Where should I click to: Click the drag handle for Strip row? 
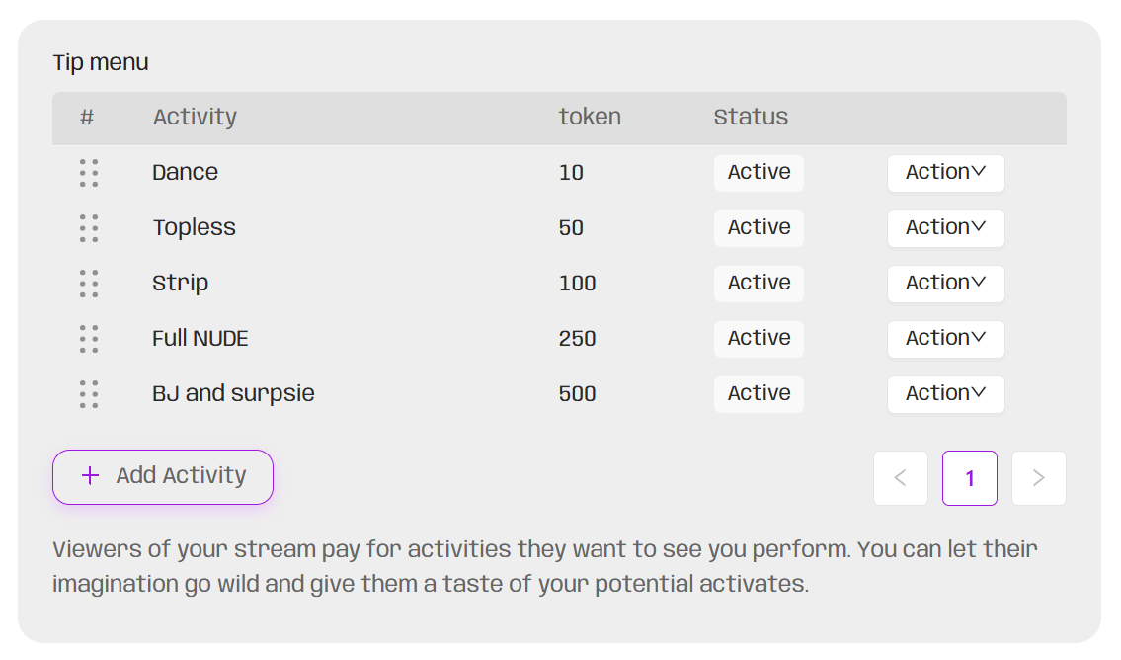(89, 284)
